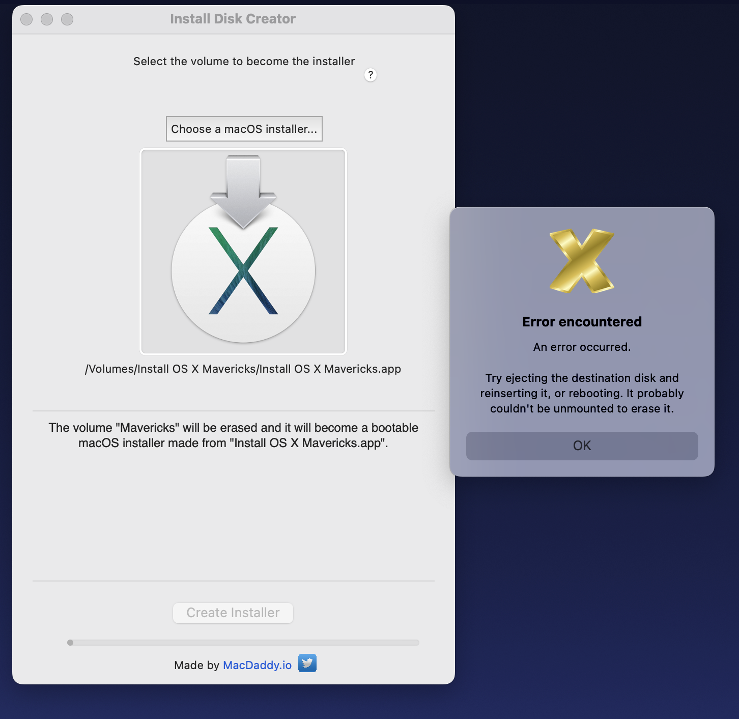Click the installer progress bar

pyautogui.click(x=243, y=643)
